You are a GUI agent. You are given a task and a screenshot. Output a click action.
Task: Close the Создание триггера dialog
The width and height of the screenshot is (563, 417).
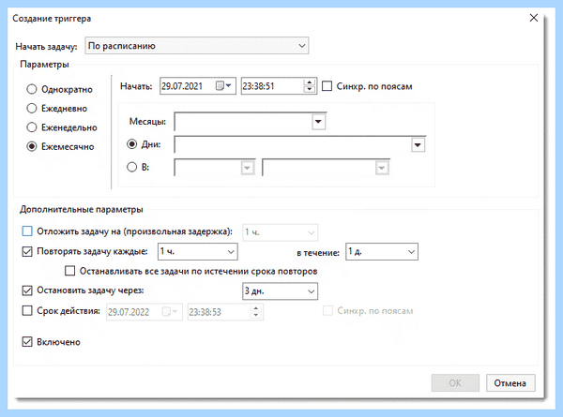534,18
